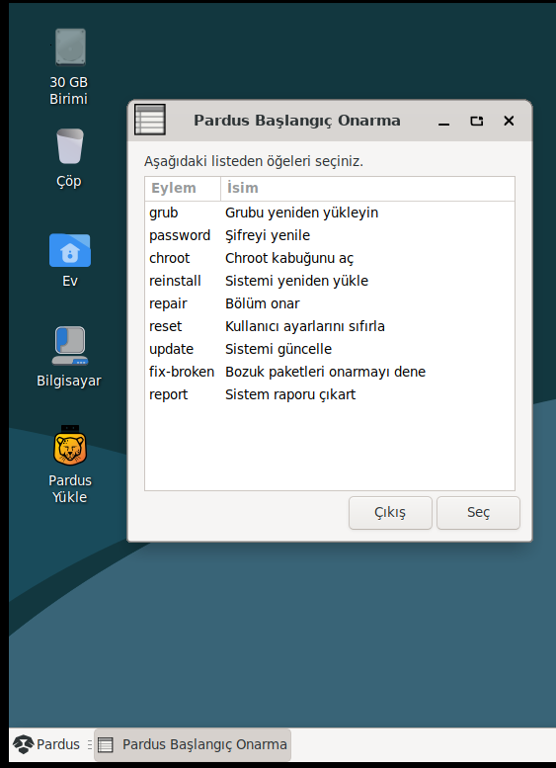
Task: Select the grub row
Action: pos(330,213)
